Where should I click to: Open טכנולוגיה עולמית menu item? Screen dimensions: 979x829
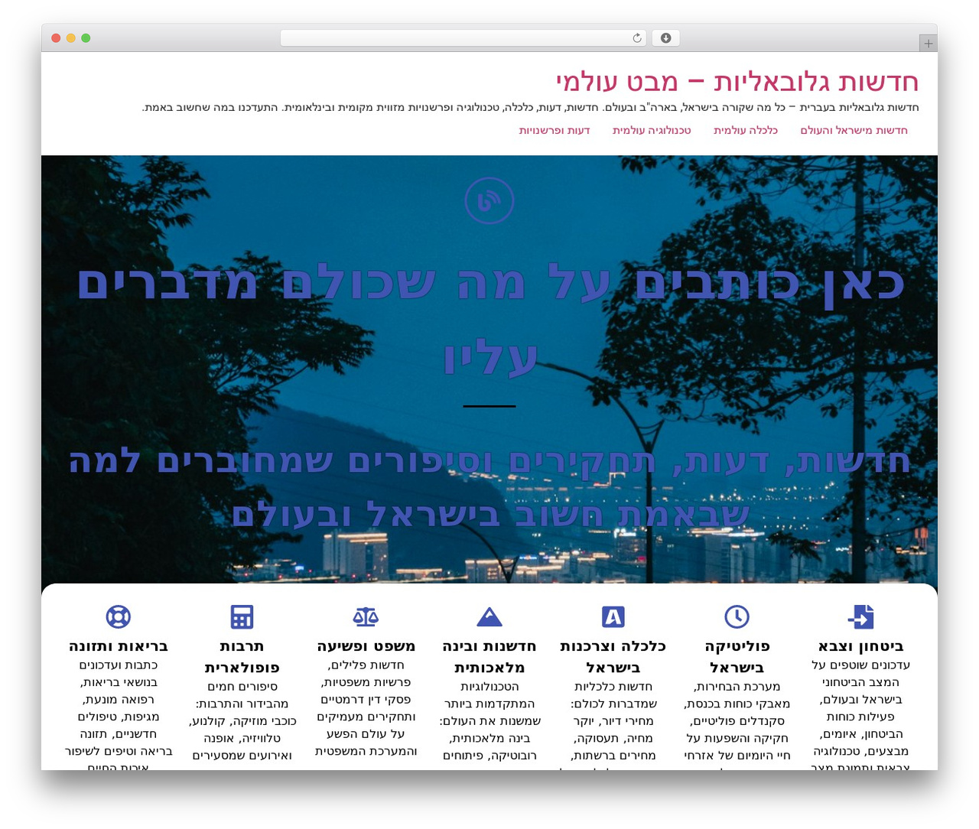pos(652,131)
